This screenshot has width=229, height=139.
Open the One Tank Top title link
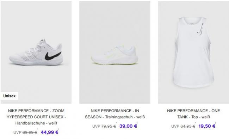pyautogui.click(x=193, y=114)
